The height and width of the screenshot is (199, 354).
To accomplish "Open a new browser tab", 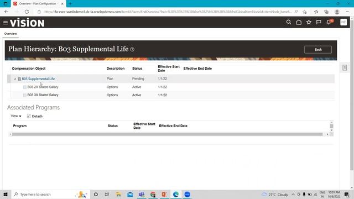I will (70, 4).
